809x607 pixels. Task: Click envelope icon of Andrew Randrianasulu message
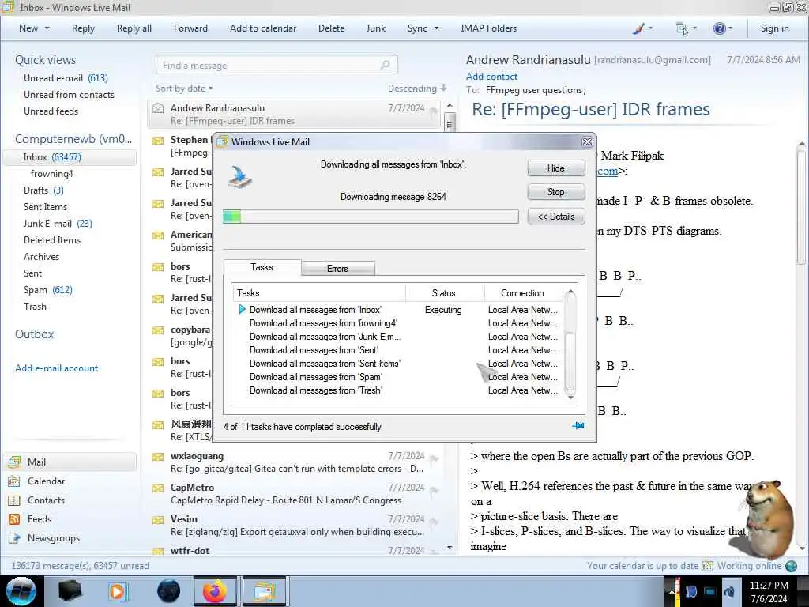pos(158,108)
